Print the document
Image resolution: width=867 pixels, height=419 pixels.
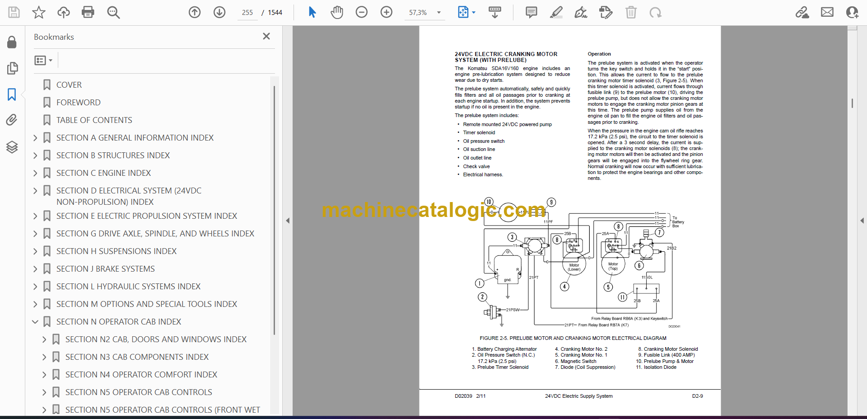coord(88,12)
